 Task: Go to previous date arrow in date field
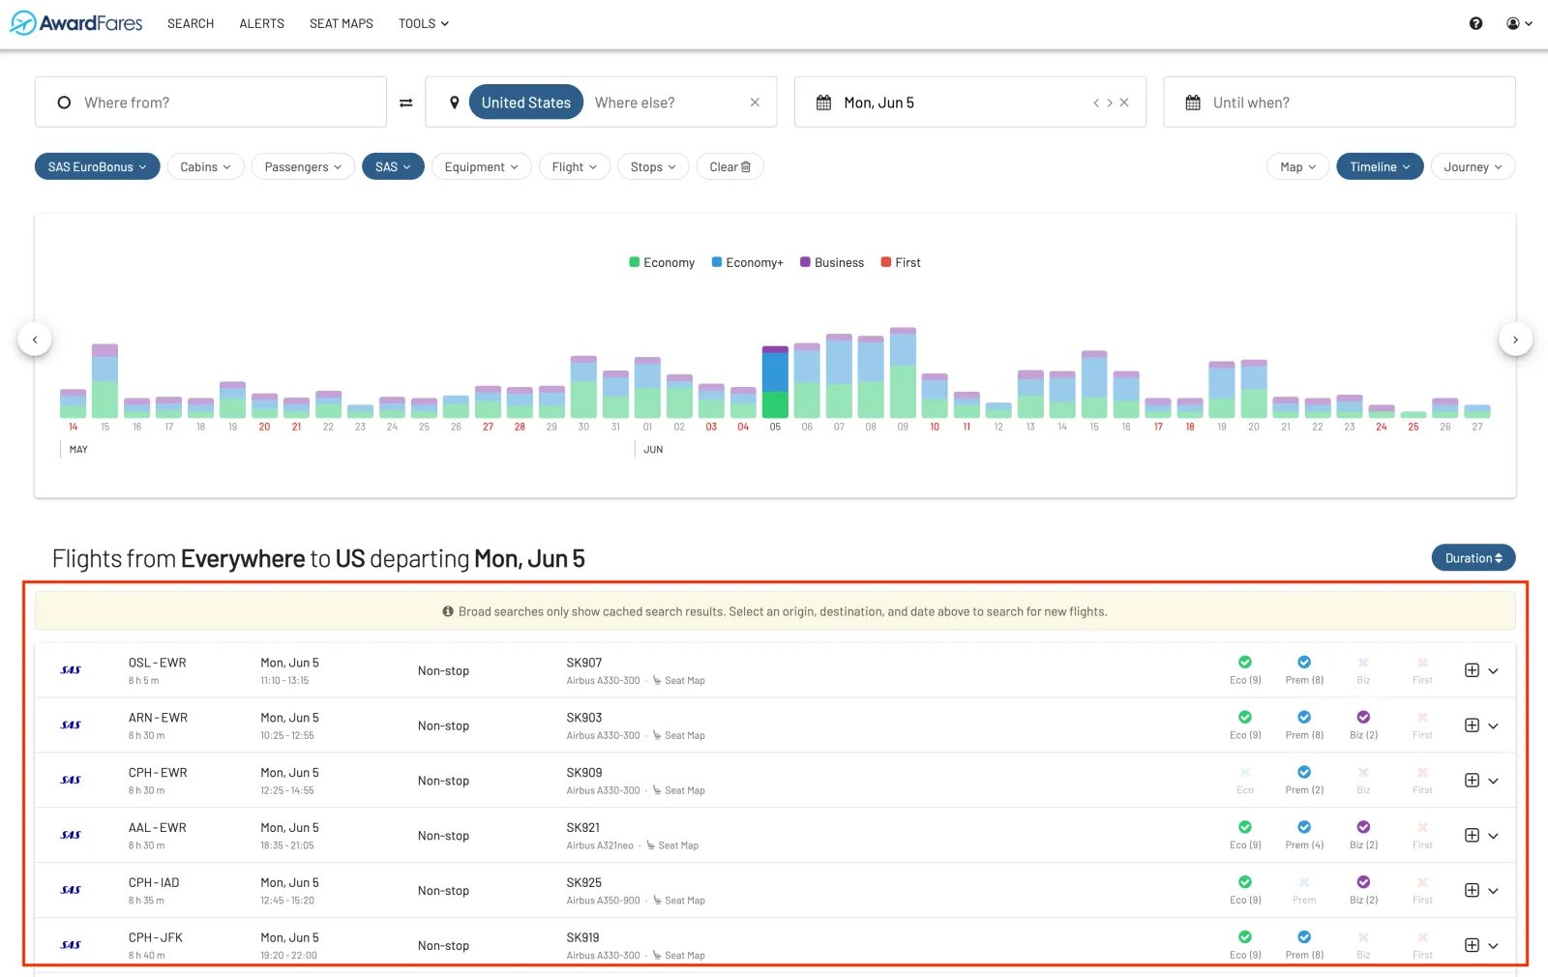click(1096, 103)
